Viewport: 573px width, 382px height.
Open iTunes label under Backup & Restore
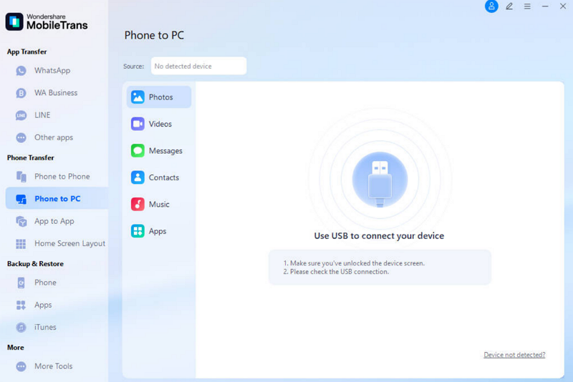tap(45, 327)
